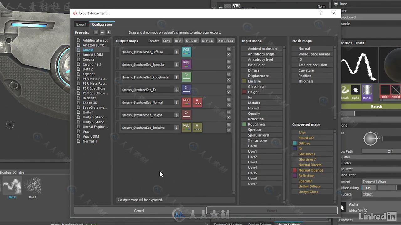This screenshot has height=225, width=401.
Task: Select Metallic in Input maps
Action: coord(262,103)
